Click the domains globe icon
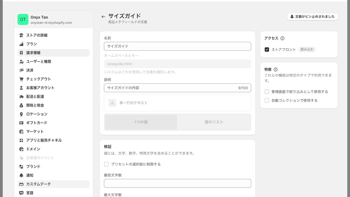 tap(21, 149)
